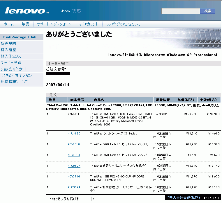Screen dimensions: 222x203
Task: Click order date 2007/09/14
Action: 58,85
